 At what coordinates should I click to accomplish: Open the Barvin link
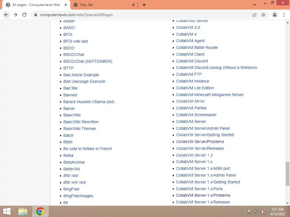coord(69,108)
